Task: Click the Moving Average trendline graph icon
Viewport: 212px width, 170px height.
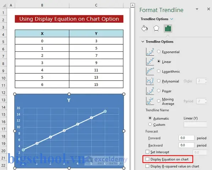Action: pyautogui.click(x=150, y=101)
